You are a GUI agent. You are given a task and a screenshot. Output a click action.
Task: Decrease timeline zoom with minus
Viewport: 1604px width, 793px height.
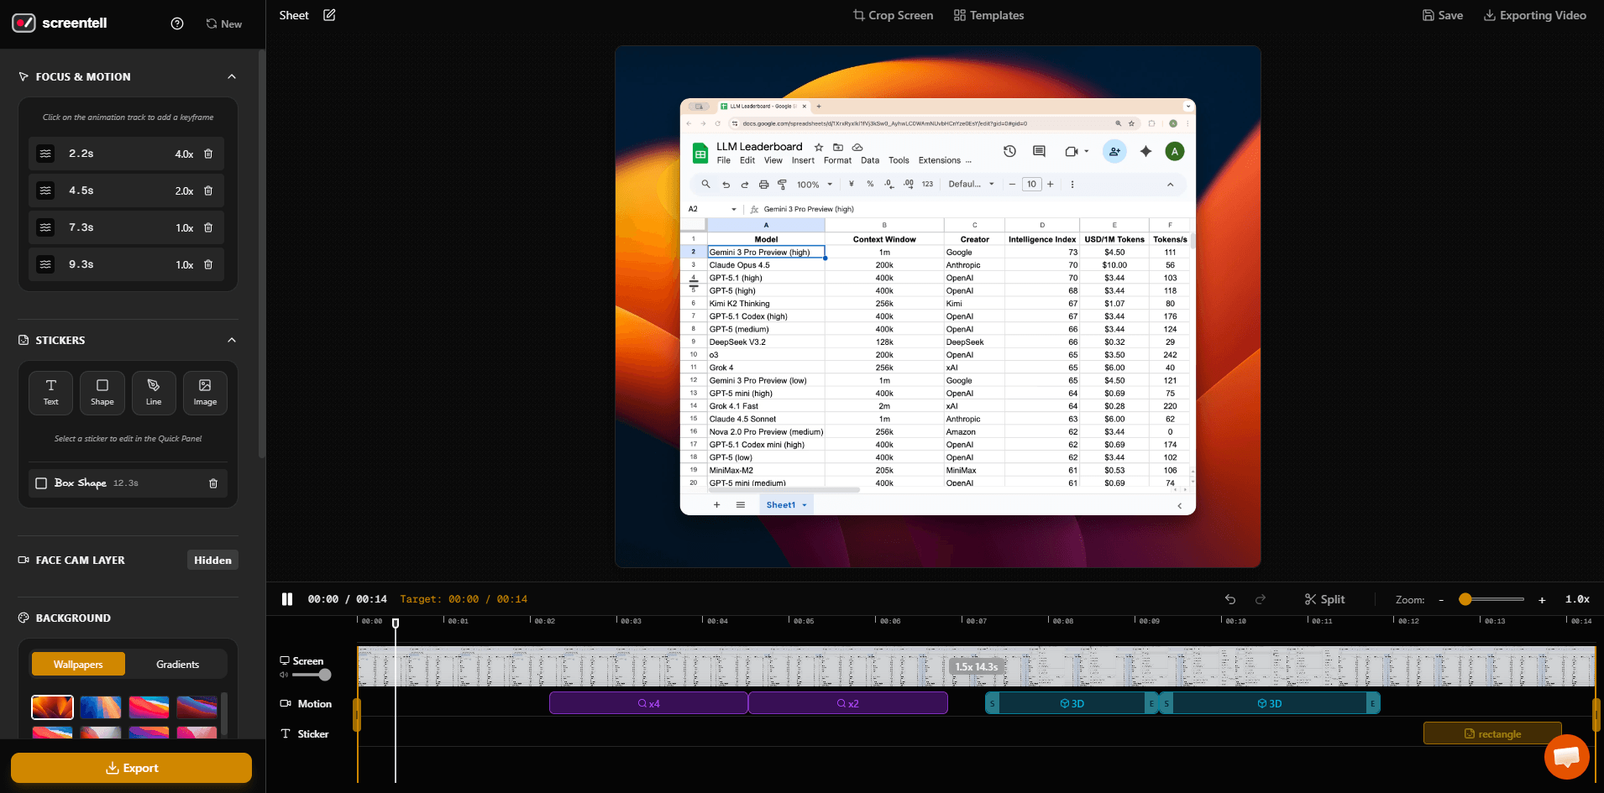point(1441,599)
